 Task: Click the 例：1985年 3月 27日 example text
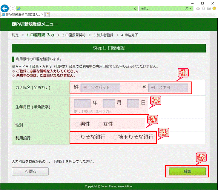click(x=93, y=111)
